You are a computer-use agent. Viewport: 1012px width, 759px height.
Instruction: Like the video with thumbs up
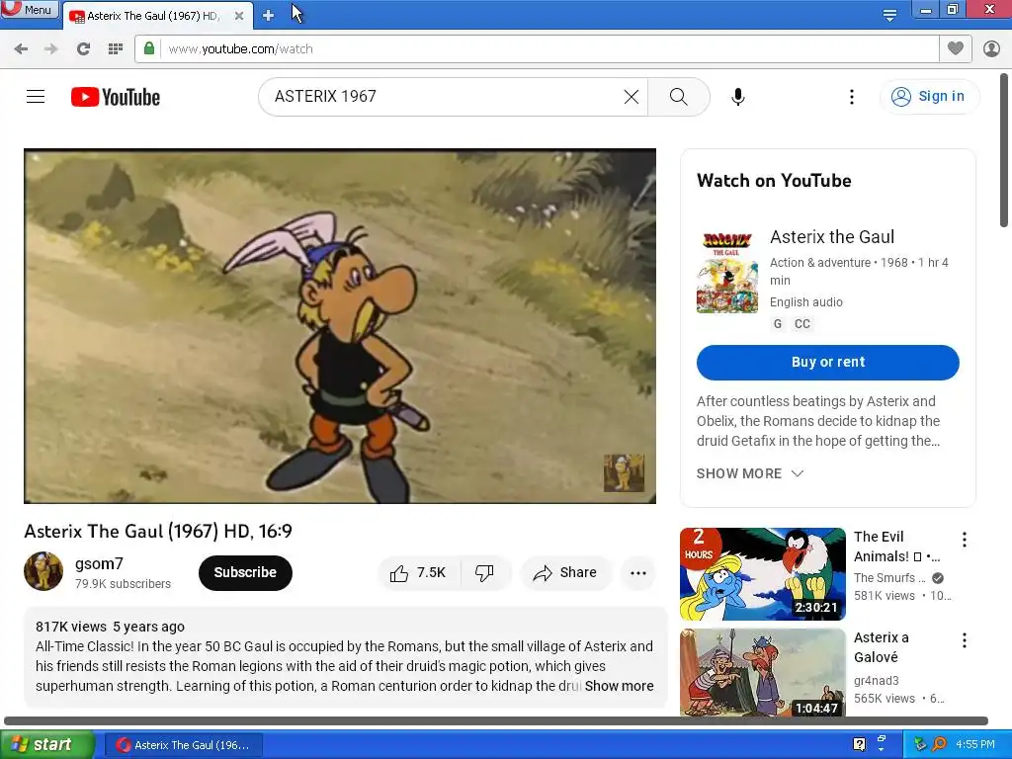tap(418, 572)
